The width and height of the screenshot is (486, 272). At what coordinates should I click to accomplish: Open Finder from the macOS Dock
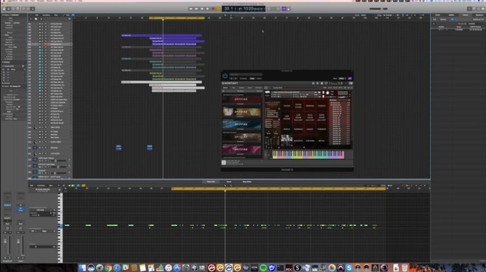[x=83, y=267]
